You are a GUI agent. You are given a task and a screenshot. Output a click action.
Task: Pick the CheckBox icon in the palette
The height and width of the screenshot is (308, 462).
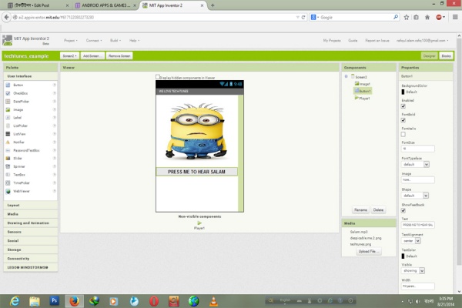7,93
